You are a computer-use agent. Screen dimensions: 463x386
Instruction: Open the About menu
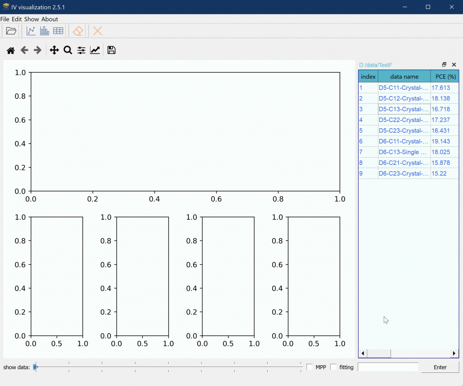click(50, 19)
